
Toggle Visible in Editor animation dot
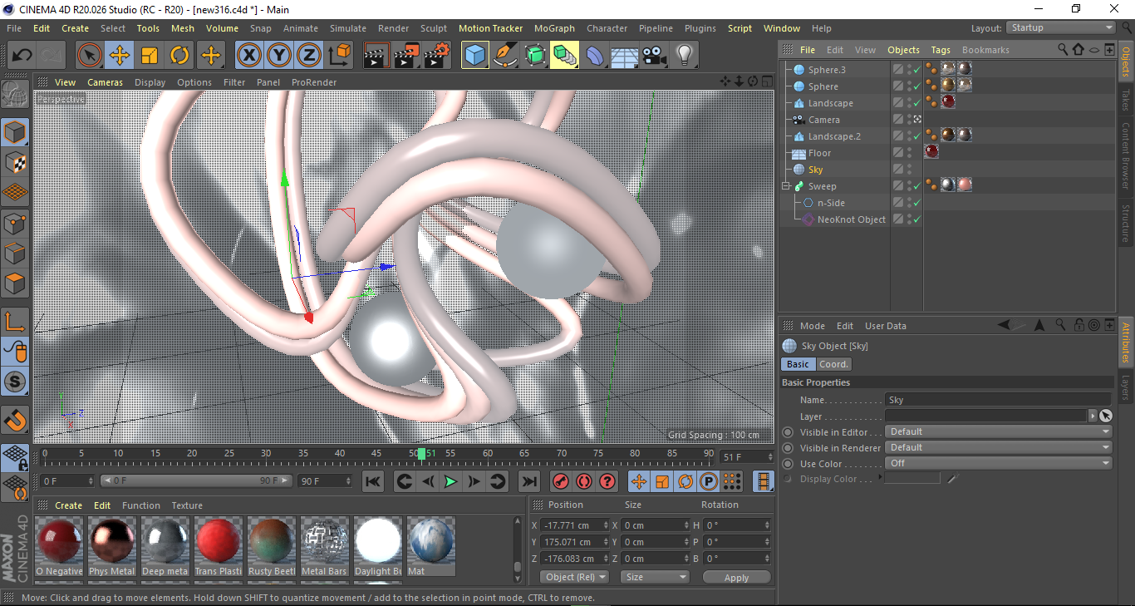pos(788,432)
